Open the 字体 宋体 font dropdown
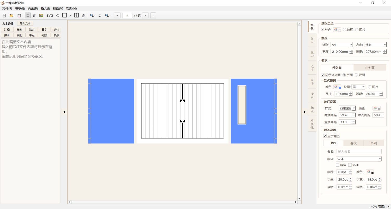Viewport: 391px width, 209px height. click(359, 159)
